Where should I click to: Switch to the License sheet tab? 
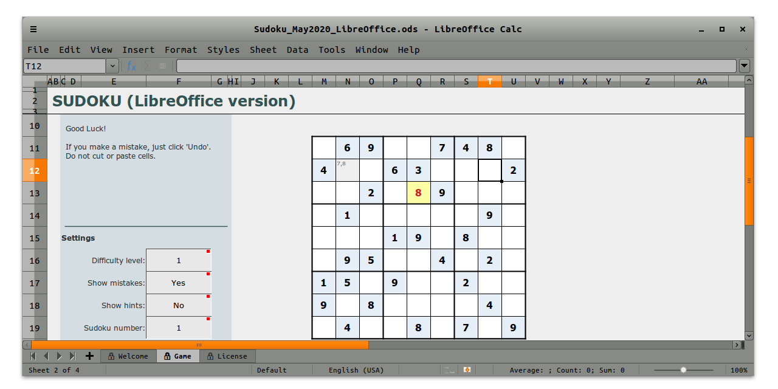coord(227,356)
